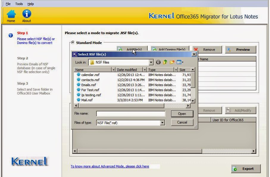
Task: Select the Mail.nsf file name
Action: [87, 100]
